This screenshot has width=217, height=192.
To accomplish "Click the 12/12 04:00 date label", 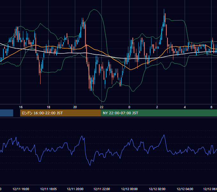I will [185, 189].
